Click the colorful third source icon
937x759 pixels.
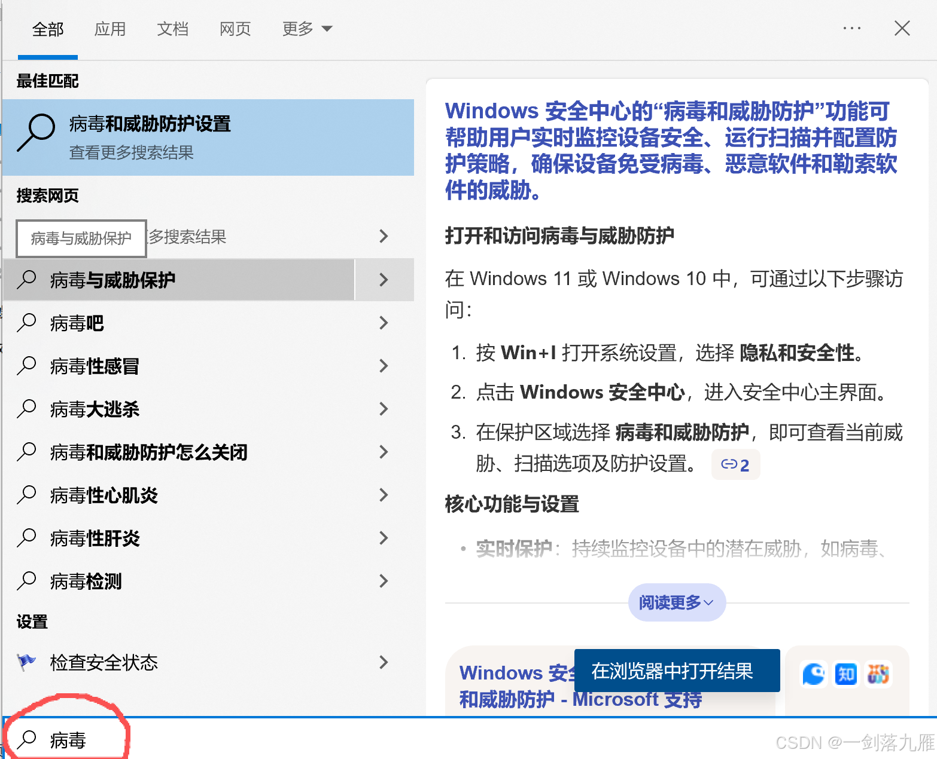tap(878, 674)
